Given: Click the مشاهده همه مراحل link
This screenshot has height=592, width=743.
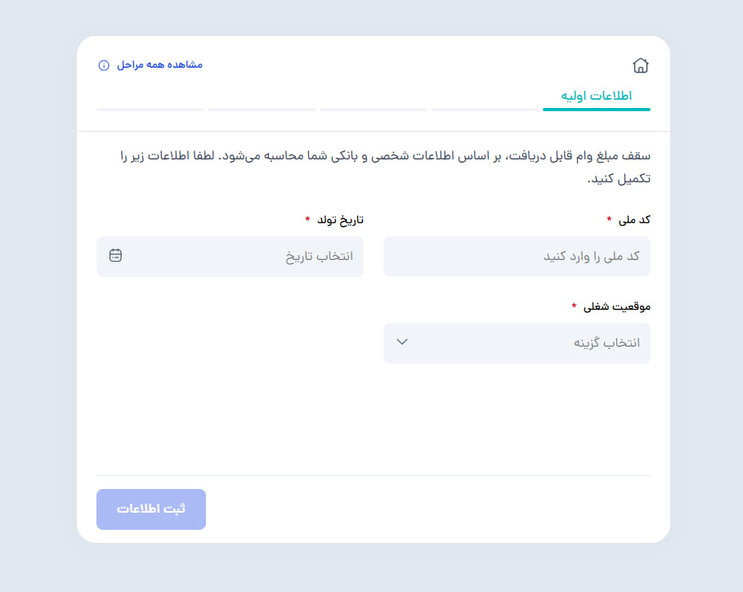Looking at the screenshot, I should [x=159, y=65].
